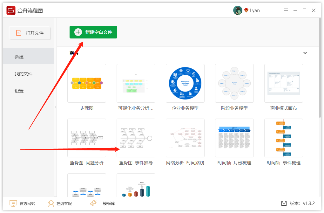The width and height of the screenshot is (324, 213).
Task: Open the 网络分析_时间路线 template thumbnail
Action: pos(185,138)
